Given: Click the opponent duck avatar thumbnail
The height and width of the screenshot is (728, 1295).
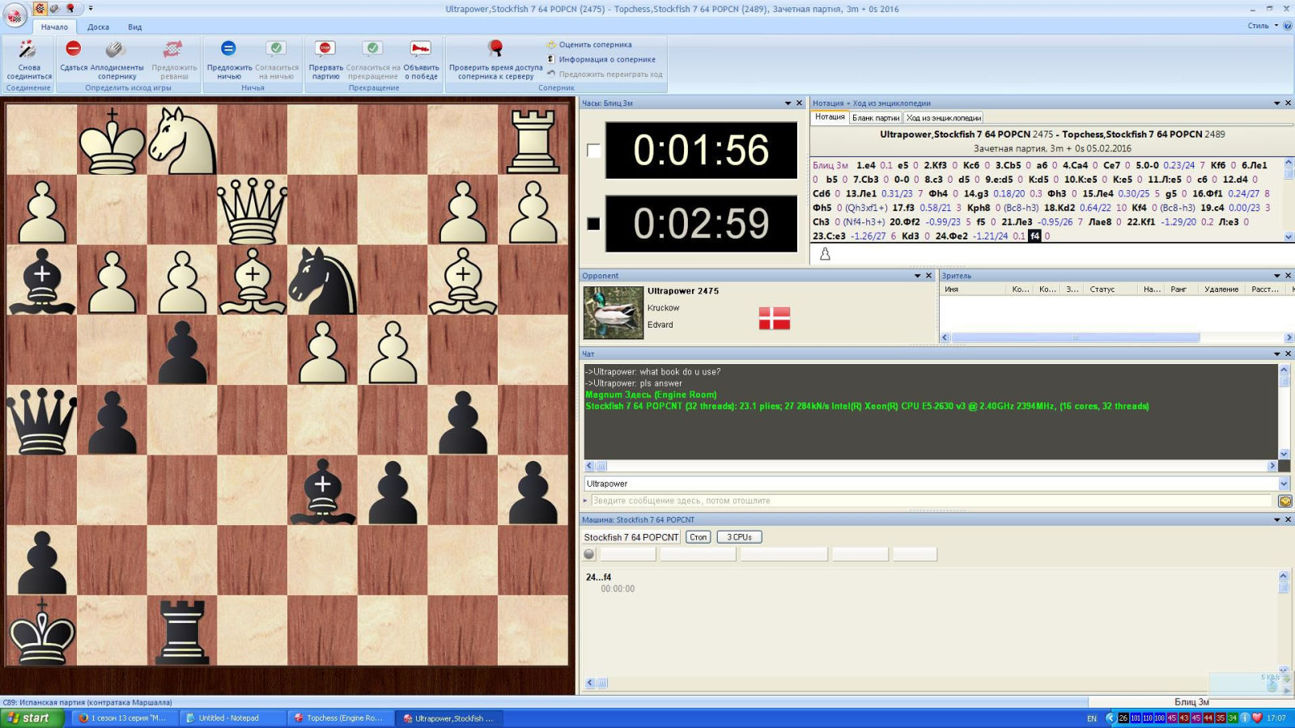Looking at the screenshot, I should pos(613,312).
